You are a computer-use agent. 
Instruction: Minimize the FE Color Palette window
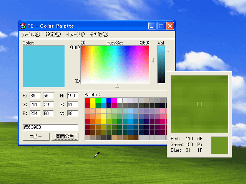[152, 26]
